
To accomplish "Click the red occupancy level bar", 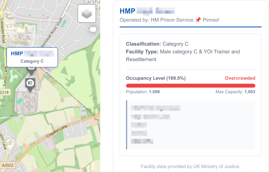I will (190, 86).
